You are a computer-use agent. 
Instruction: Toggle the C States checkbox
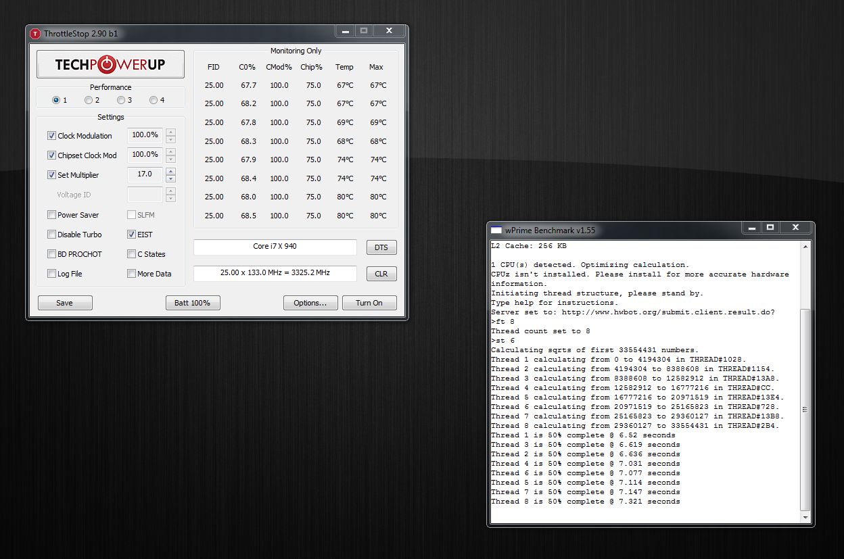[x=131, y=254]
